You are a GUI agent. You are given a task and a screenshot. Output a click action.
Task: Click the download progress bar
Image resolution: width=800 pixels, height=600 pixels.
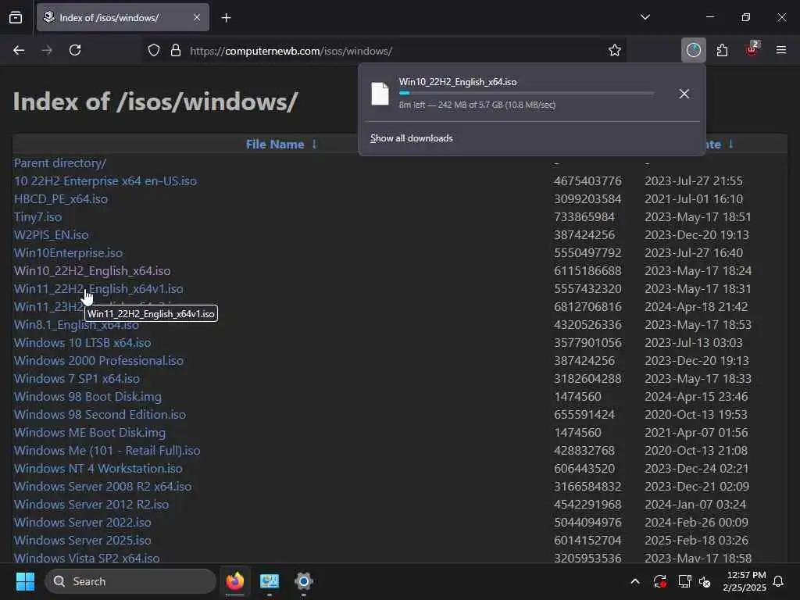pyautogui.click(x=526, y=94)
